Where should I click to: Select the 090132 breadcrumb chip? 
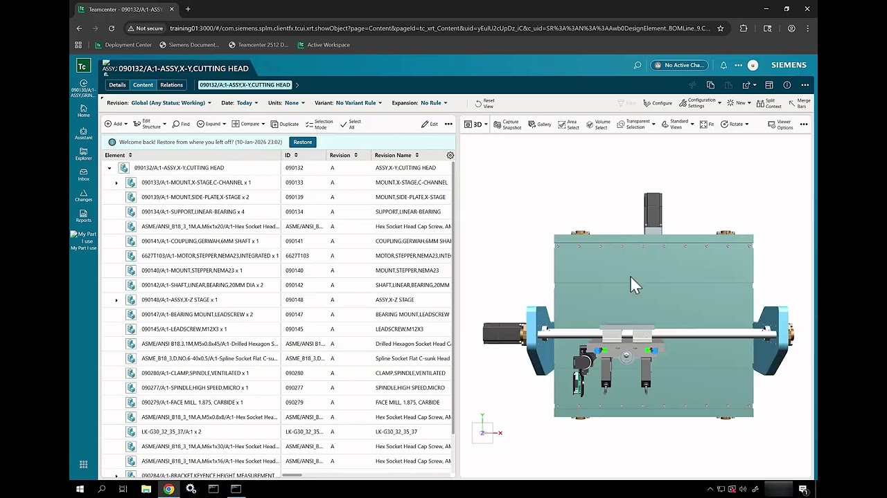245,85
